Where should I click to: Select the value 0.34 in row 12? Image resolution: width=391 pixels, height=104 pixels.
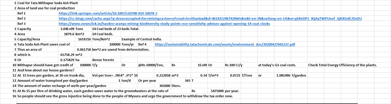pyautogui.click(x=203, y=75)
